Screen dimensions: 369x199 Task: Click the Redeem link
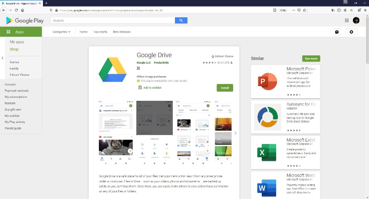click(x=10, y=103)
